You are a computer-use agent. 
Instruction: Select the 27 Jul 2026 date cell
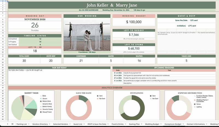pyautogui.click(x=118, y=78)
